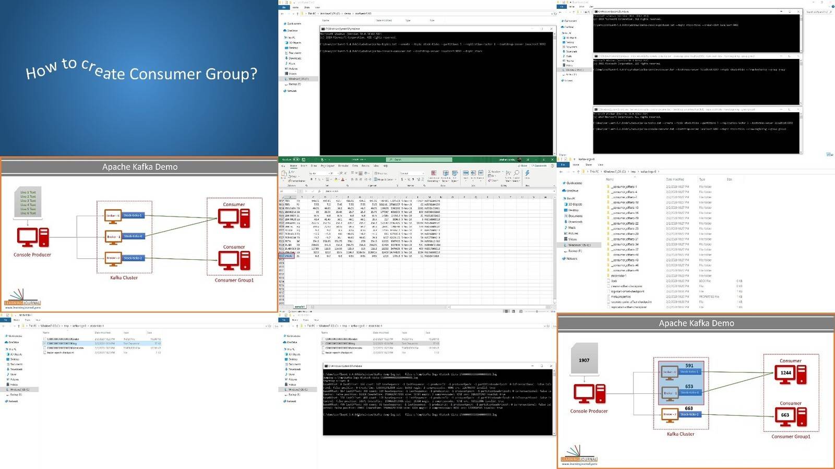The width and height of the screenshot is (835, 469).
Task: Click the Fill Color bucket icon
Action: pos(337,179)
